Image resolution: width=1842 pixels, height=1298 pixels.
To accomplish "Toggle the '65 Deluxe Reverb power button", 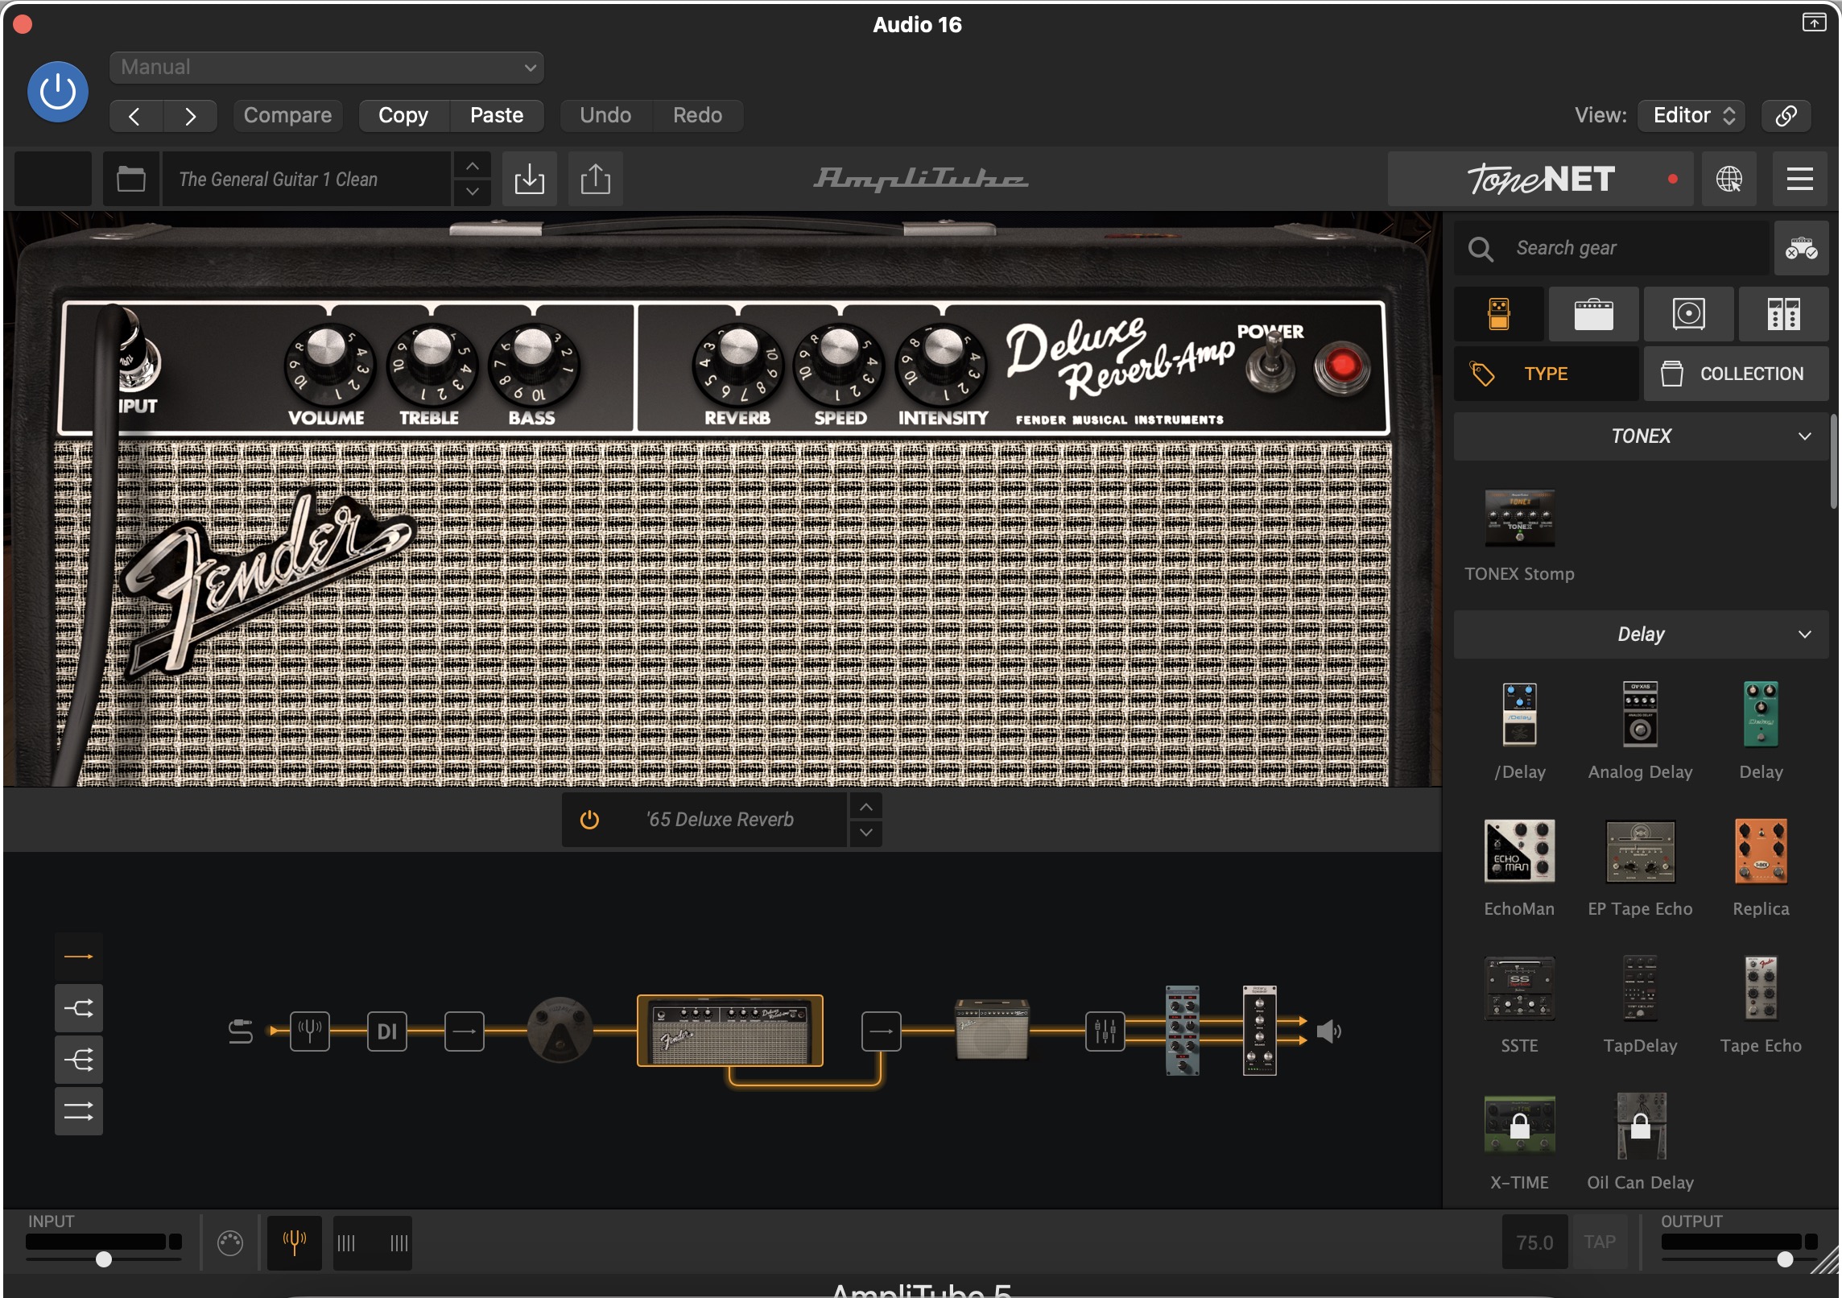I will click(x=589, y=820).
